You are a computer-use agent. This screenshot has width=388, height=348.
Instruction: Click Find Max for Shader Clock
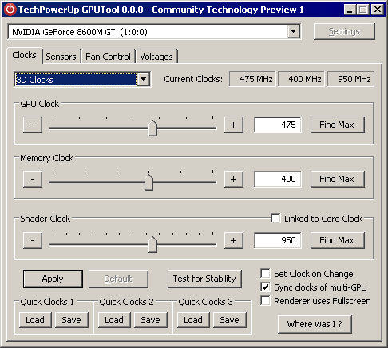337,240
